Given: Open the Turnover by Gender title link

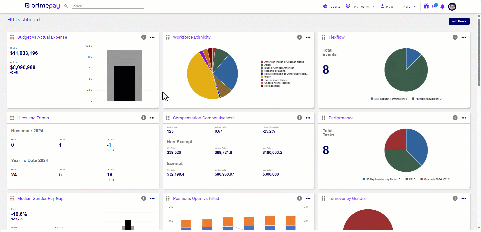Looking at the screenshot, I should [x=347, y=198].
